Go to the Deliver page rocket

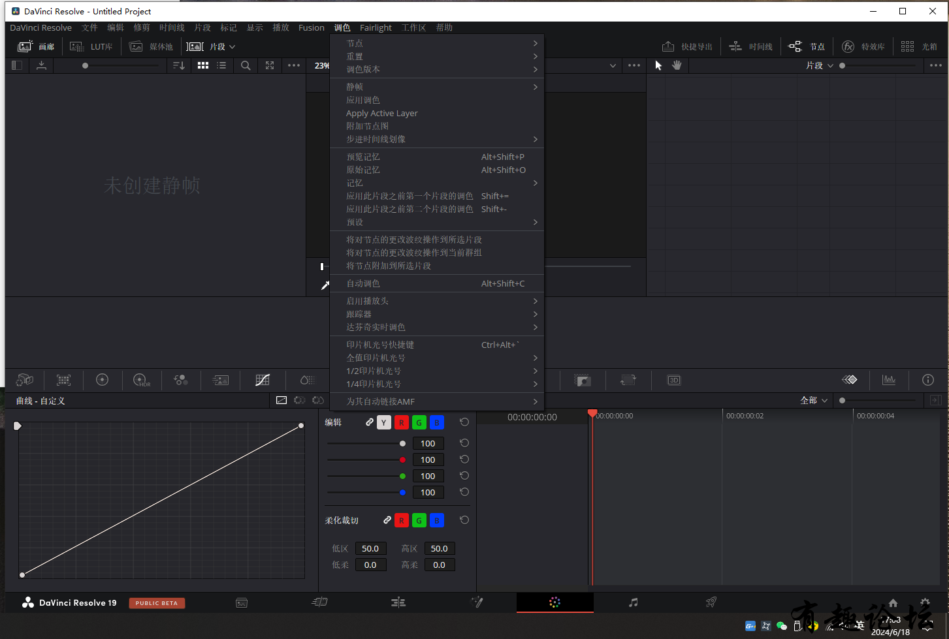pyautogui.click(x=711, y=602)
